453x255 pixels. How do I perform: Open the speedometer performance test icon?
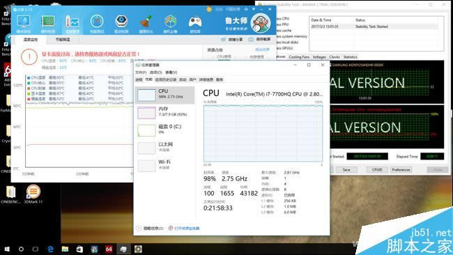(x=97, y=22)
